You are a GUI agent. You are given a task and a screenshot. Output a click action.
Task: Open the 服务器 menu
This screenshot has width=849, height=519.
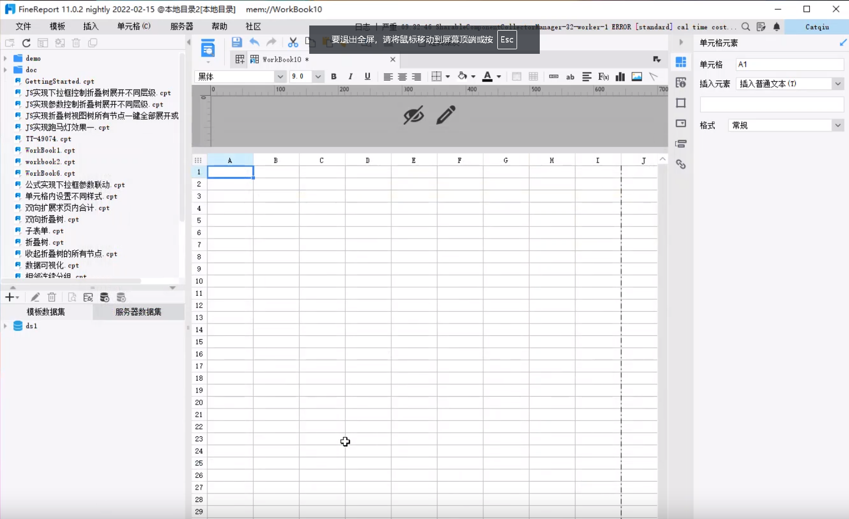181,27
